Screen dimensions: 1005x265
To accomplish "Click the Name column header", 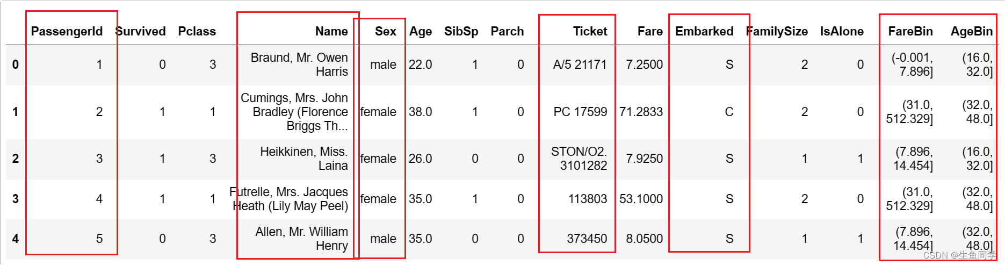I will pos(331,31).
